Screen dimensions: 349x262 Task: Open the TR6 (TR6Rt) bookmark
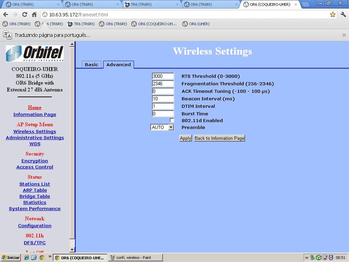click(x=81, y=24)
